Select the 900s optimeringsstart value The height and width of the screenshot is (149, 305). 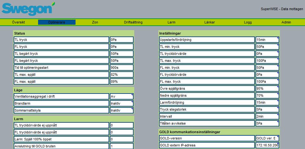tap(122, 68)
